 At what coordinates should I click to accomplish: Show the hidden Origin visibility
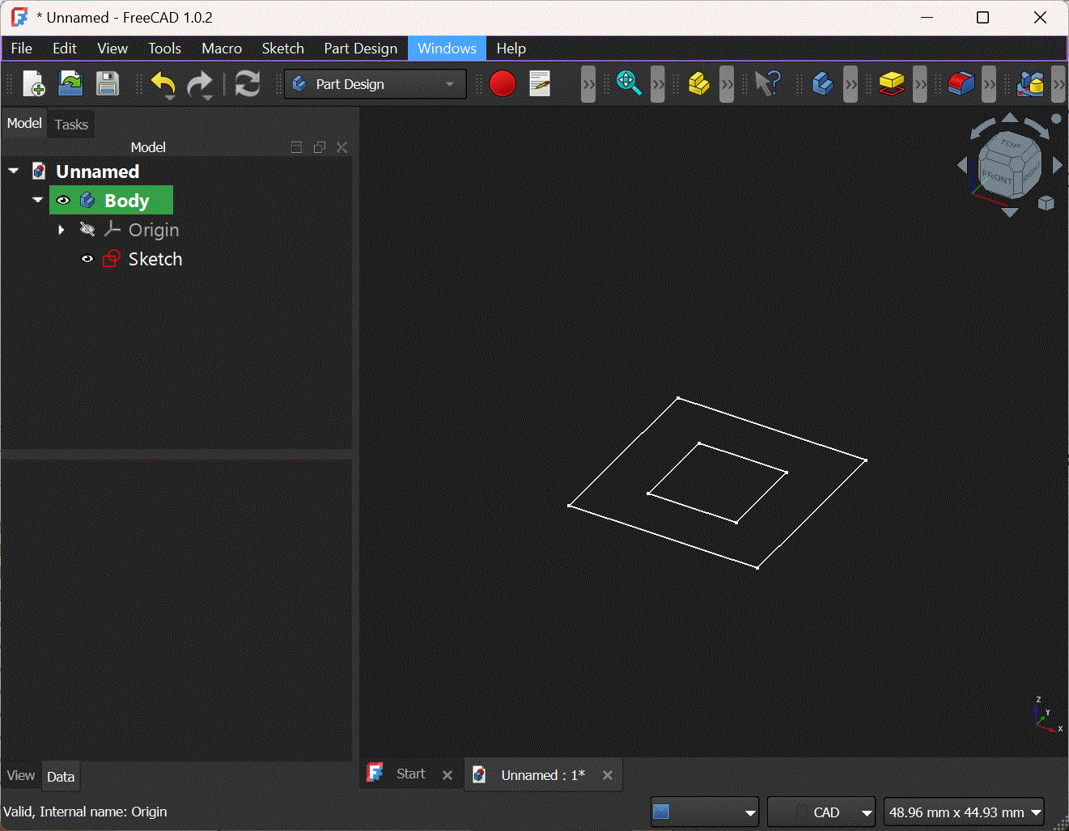point(87,229)
